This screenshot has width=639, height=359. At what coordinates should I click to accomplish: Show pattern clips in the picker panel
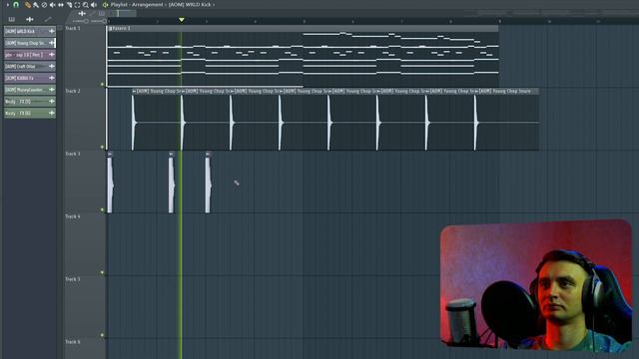click(x=12, y=19)
